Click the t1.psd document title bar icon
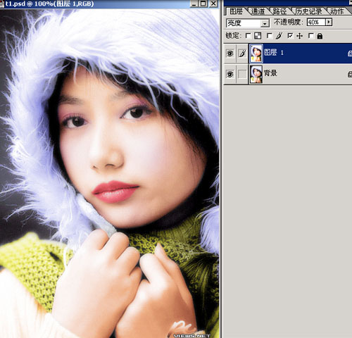 [2, 4]
